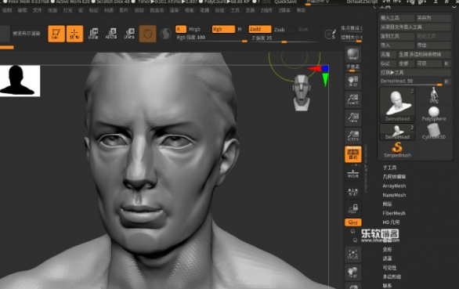Click the lock camera icon in right shelf

tap(352, 208)
